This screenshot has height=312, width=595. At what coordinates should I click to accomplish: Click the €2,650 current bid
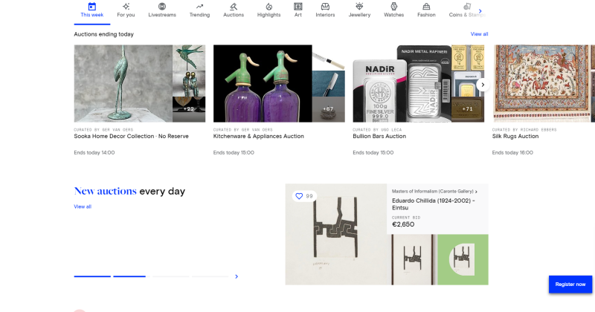pos(403,224)
